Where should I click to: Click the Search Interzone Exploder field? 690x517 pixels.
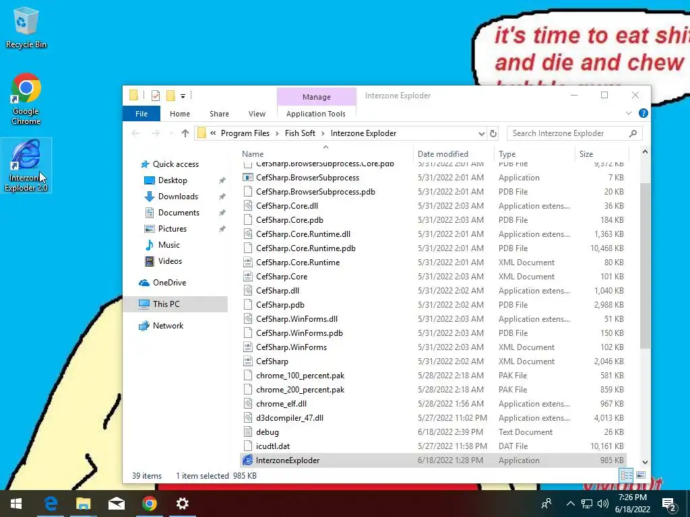coord(574,133)
